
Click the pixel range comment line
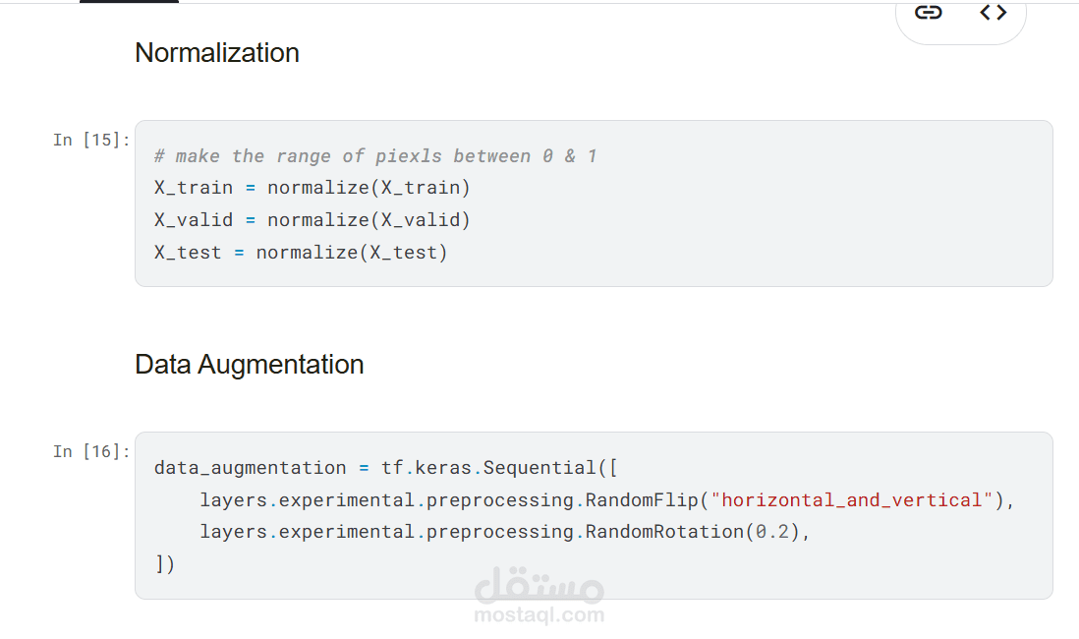pos(375,156)
